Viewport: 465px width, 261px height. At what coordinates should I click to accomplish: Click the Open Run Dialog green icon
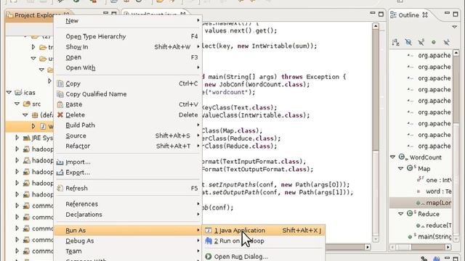tap(209, 257)
